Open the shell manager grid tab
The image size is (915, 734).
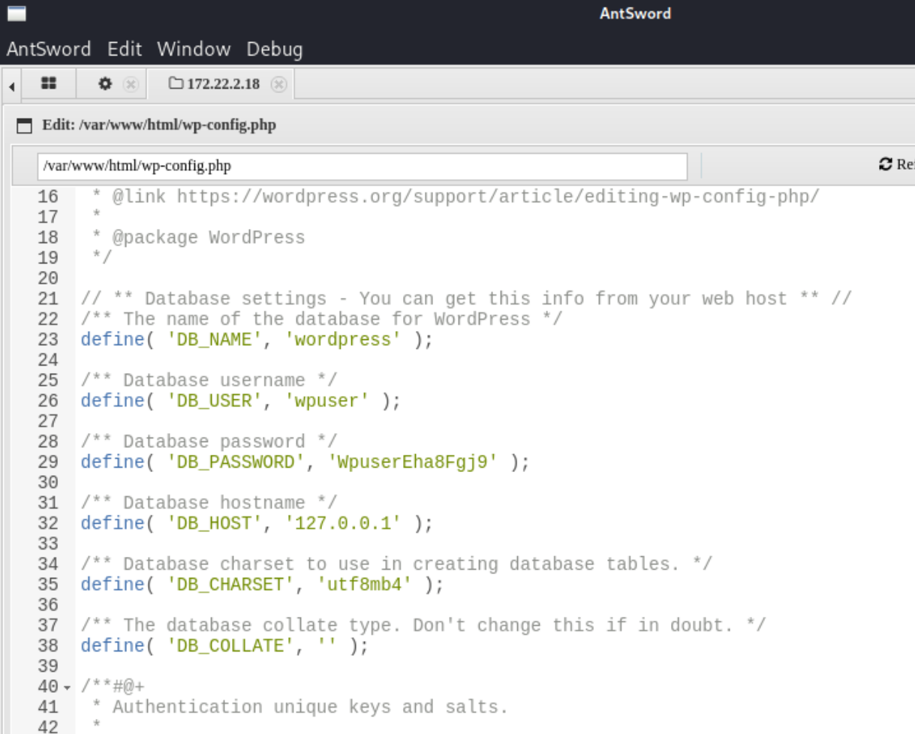[x=49, y=84]
